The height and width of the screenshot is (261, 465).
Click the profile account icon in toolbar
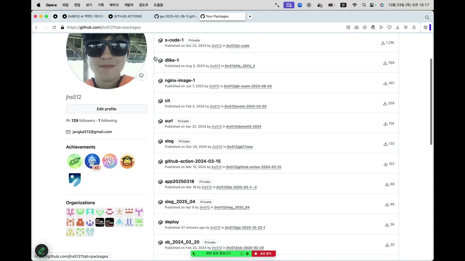coord(414,27)
